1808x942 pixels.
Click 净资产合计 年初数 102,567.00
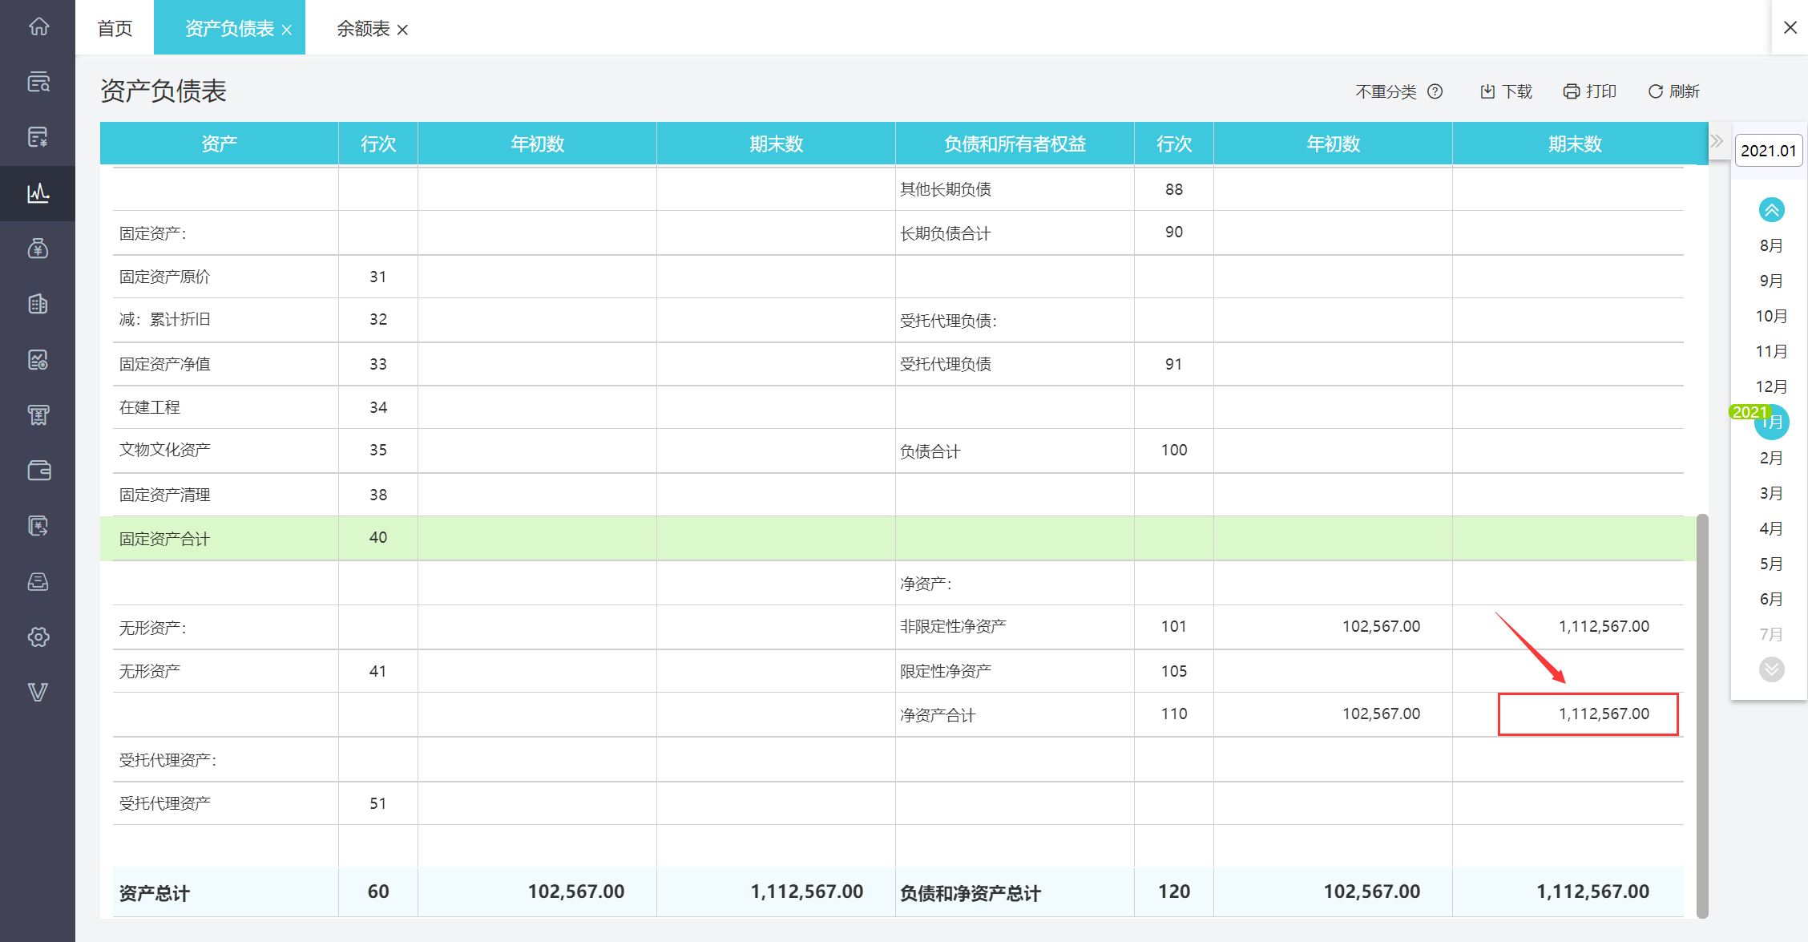click(1381, 714)
